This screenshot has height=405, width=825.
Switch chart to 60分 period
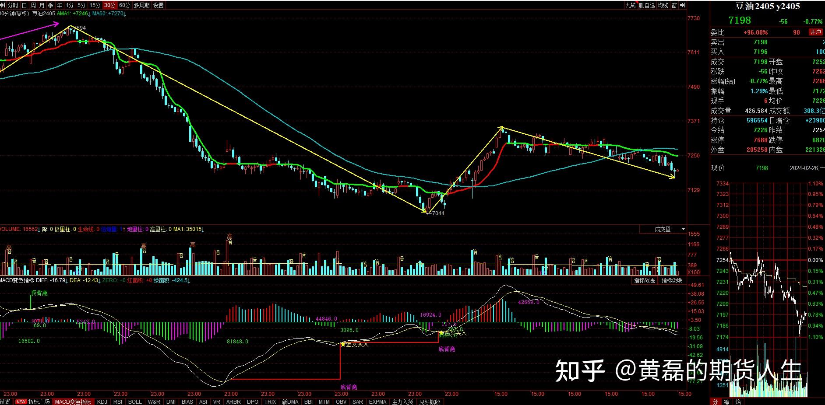pos(124,5)
